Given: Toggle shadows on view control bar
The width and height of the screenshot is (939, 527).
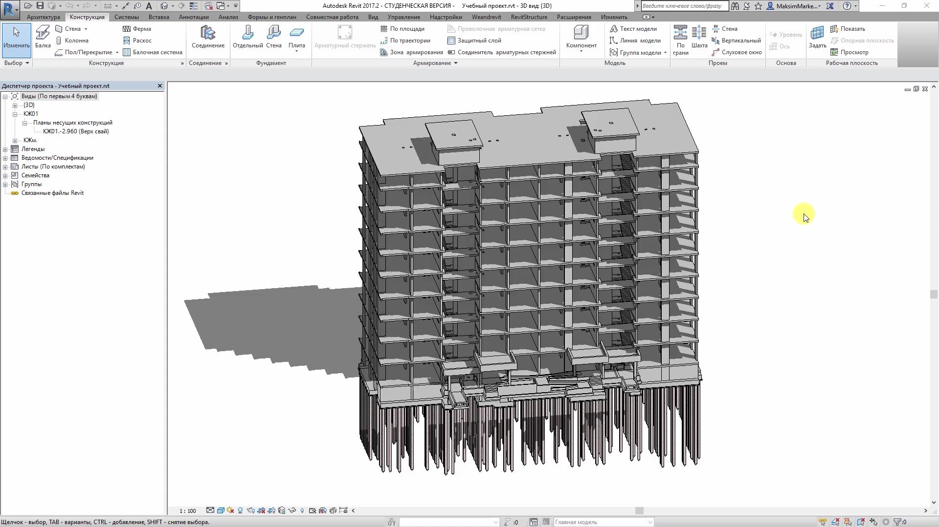Looking at the screenshot, I should (x=240, y=510).
